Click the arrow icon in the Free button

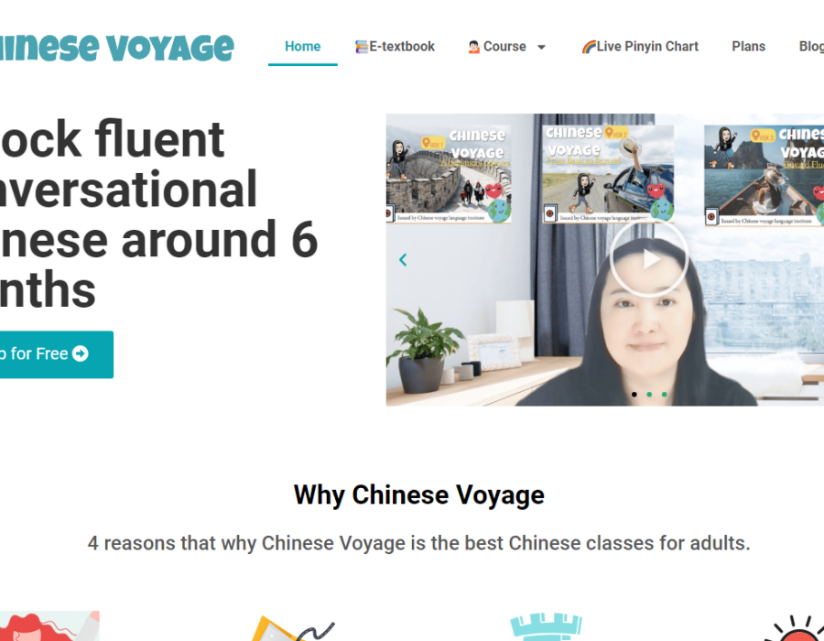[81, 353]
